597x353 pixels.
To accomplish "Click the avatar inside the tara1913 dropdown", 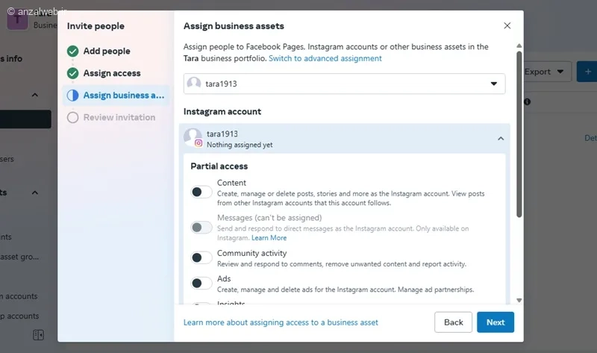I will pyautogui.click(x=194, y=84).
